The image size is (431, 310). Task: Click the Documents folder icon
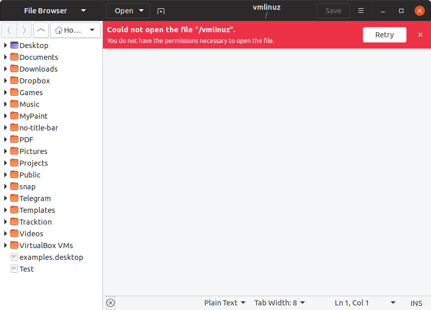[x=14, y=57]
